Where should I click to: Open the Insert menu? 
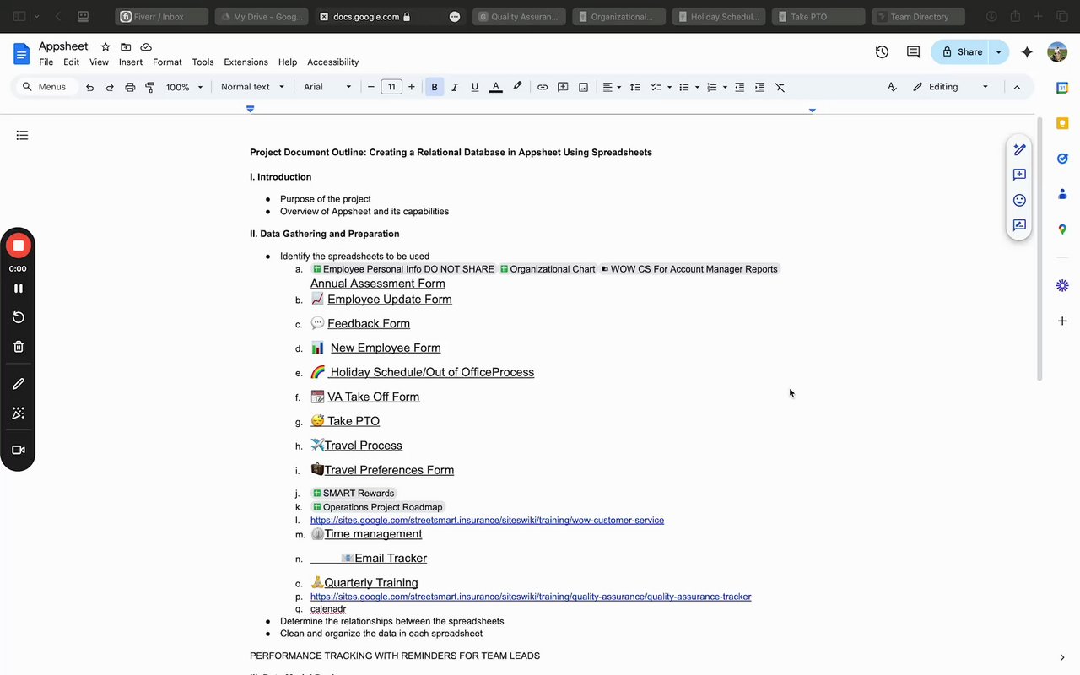[131, 62]
